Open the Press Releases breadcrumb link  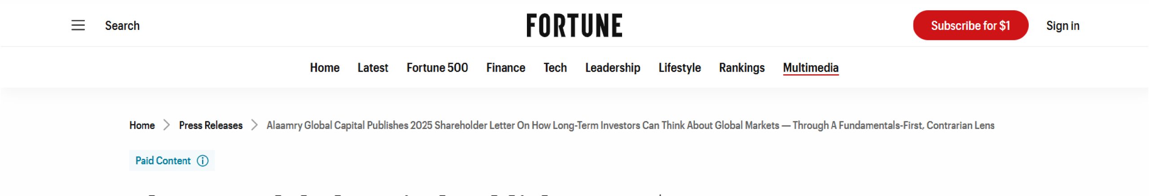211,125
